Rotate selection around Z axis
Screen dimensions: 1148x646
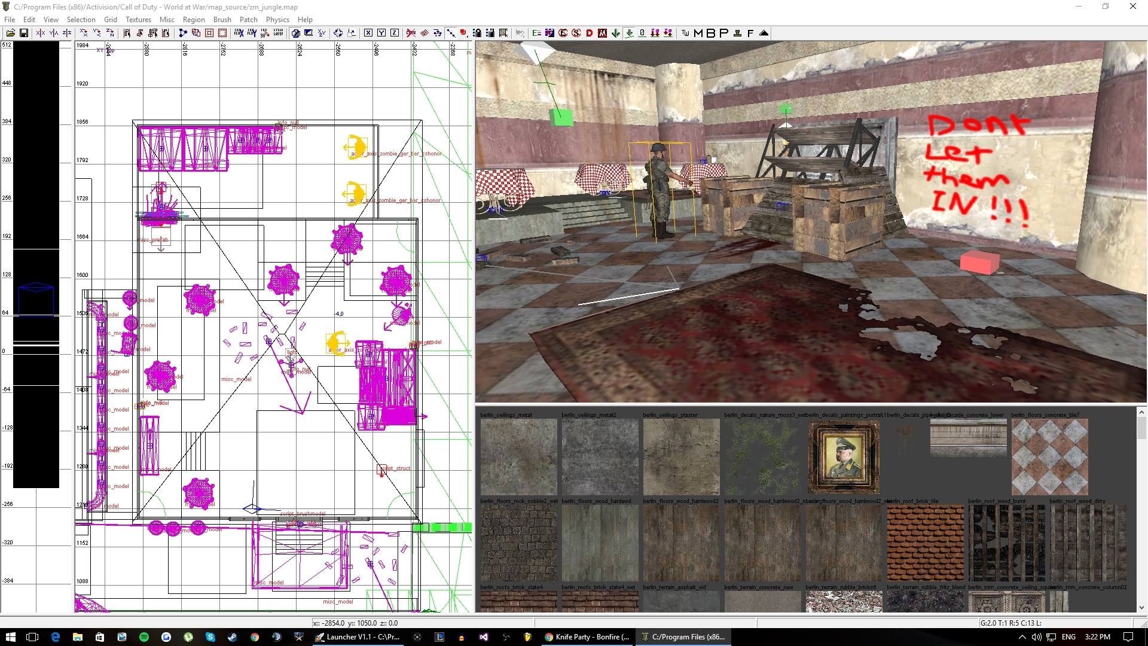tap(110, 33)
